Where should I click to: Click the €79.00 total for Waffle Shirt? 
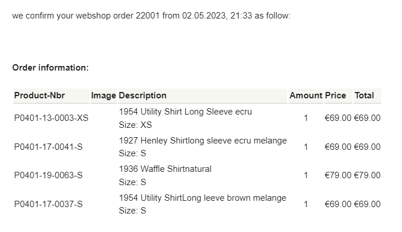tap(367, 175)
